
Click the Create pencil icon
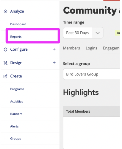[5, 76]
